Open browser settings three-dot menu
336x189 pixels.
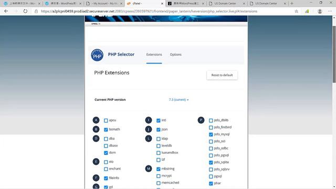(x=330, y=11)
